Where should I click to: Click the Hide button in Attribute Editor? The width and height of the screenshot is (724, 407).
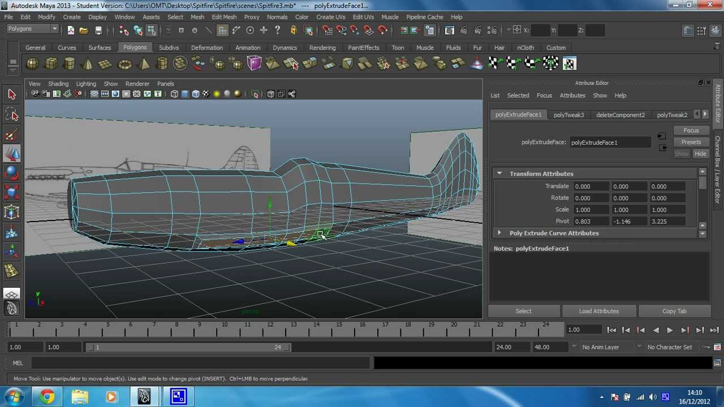tap(700, 154)
